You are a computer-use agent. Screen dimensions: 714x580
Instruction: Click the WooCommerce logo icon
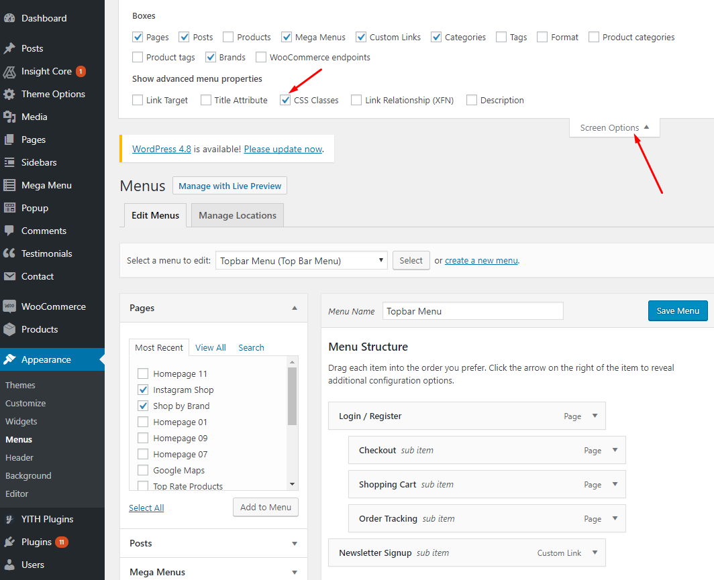tap(9, 306)
